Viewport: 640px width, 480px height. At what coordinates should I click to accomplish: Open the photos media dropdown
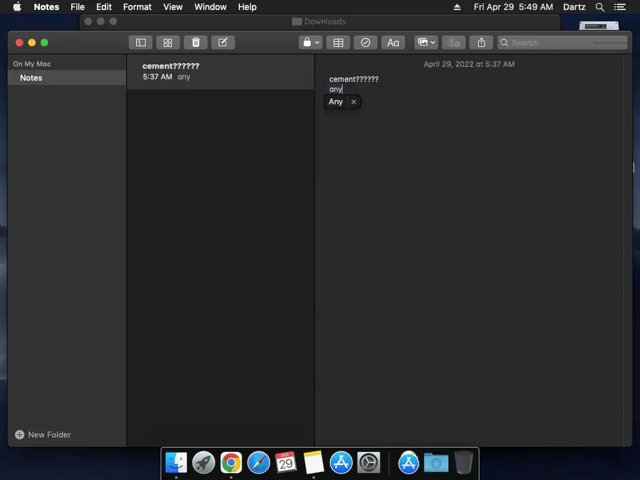coord(426,42)
